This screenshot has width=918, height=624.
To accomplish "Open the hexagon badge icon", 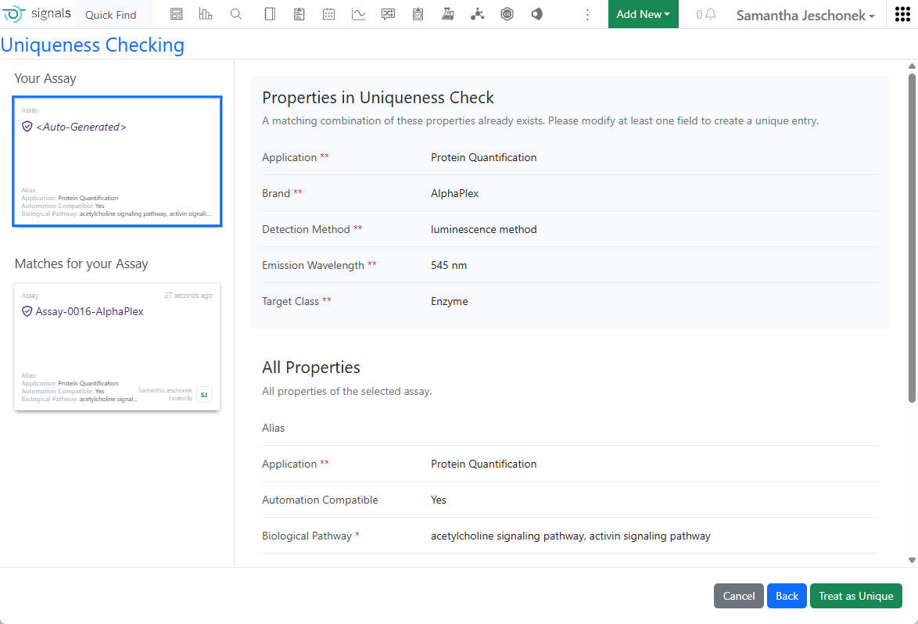I will click(x=507, y=14).
